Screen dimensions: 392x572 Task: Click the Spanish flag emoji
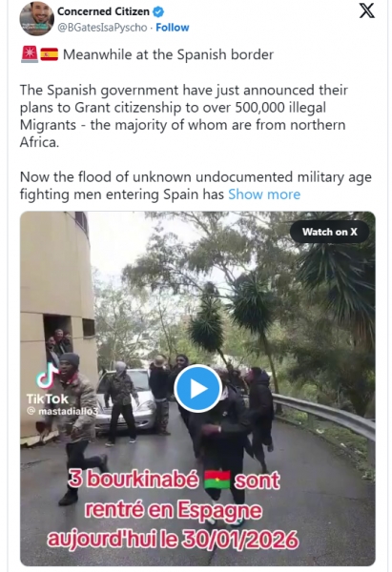(50, 54)
